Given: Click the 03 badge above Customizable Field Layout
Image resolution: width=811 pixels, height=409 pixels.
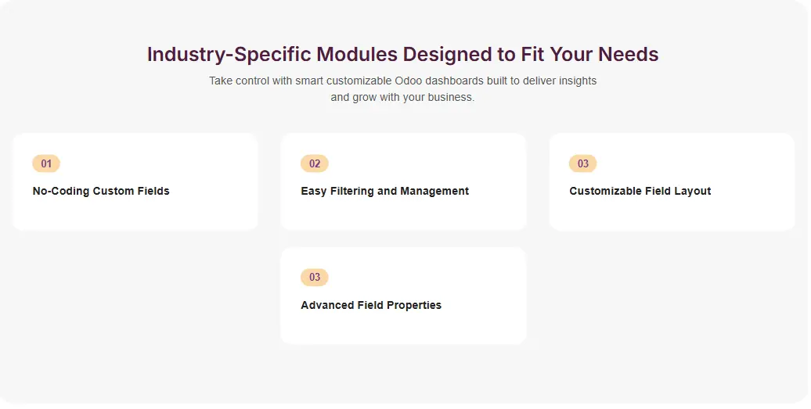Looking at the screenshot, I should (583, 163).
